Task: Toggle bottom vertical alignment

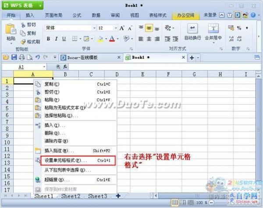Action: click(157, 29)
